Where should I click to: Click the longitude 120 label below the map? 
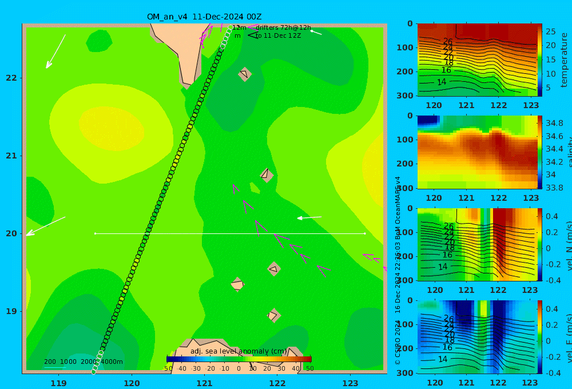(132, 383)
